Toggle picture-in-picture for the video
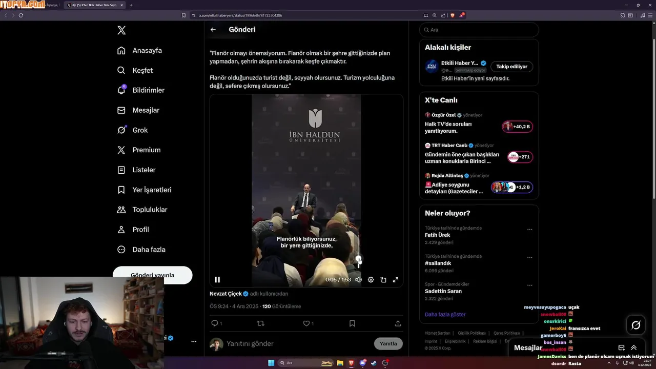This screenshot has height=369, width=656. click(383, 280)
